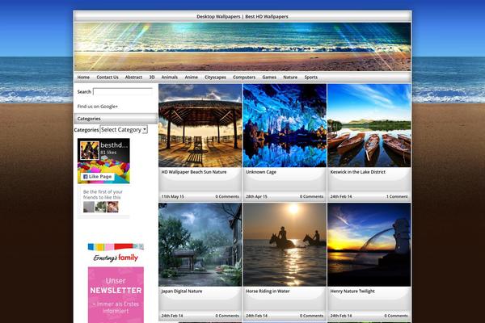The width and height of the screenshot is (485, 323).
Task: Click Desktop Wallpapers Best HD Wallpapers title
Action: coord(242,17)
